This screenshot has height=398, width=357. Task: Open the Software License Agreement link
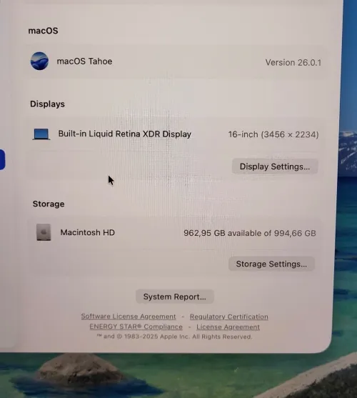(x=129, y=317)
